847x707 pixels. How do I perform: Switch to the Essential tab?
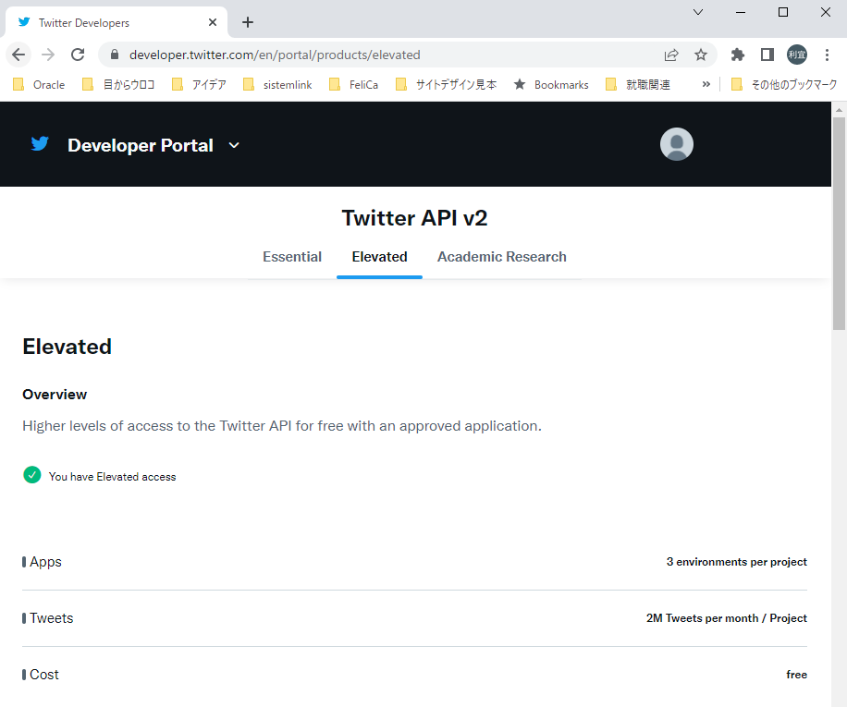(x=292, y=256)
